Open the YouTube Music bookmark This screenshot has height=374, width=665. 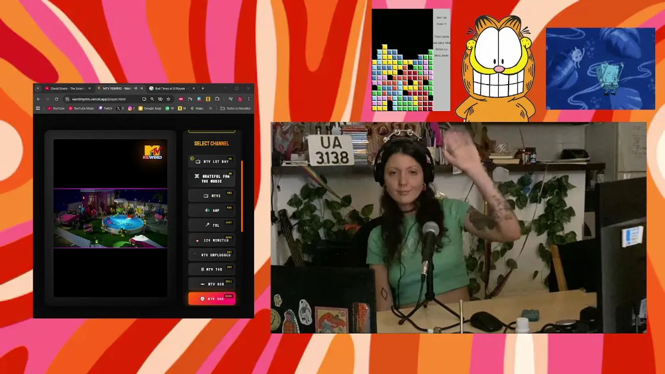pyautogui.click(x=82, y=109)
